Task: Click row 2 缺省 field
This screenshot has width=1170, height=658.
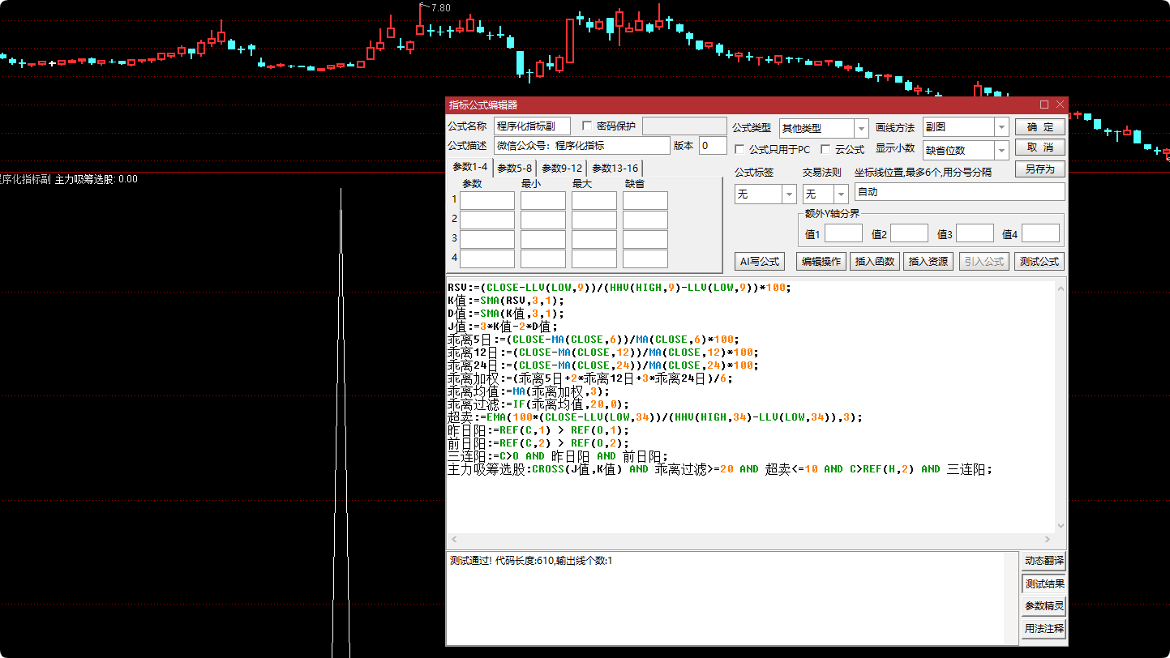Action: pyautogui.click(x=645, y=220)
